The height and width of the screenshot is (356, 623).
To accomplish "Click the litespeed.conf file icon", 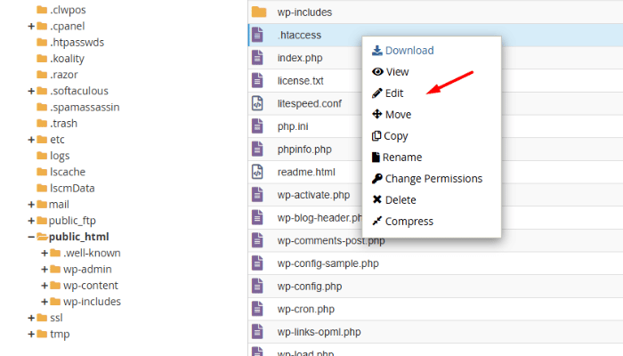I will coord(258,103).
